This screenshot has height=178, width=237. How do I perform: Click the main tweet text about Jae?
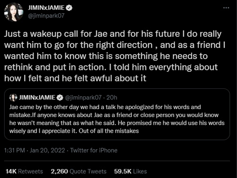coord(115,56)
